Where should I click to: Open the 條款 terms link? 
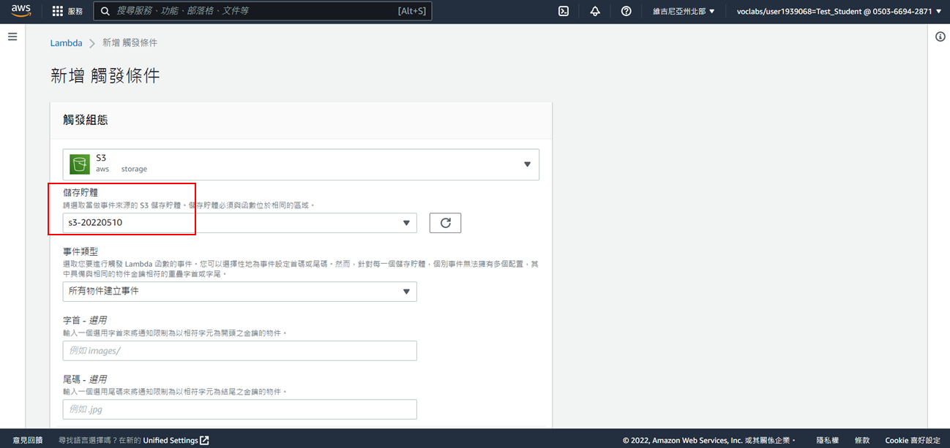(862, 440)
